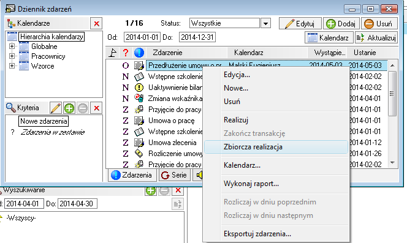Select Rozliczenie umowy event row
The height and width of the screenshot is (243, 407).
click(175, 154)
